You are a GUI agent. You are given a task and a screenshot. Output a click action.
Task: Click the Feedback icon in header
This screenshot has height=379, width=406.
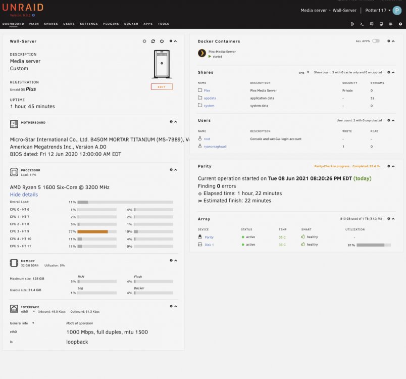tap(372, 24)
